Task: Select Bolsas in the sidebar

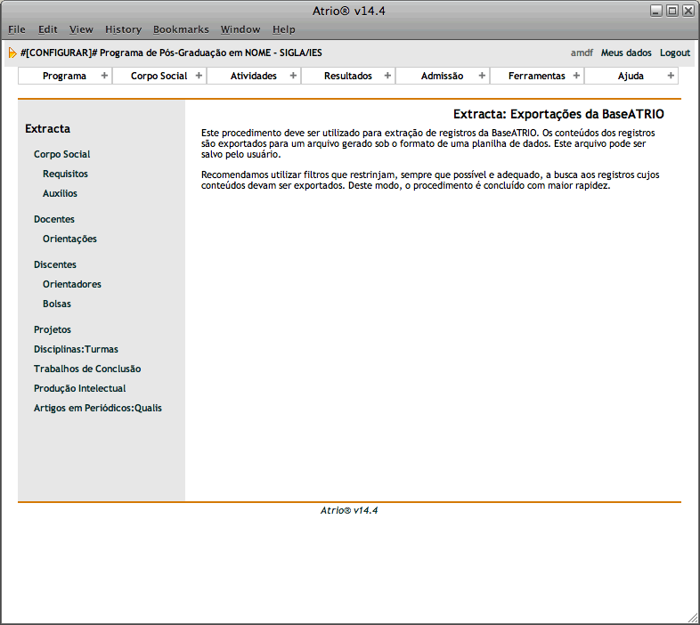Action: [x=57, y=304]
